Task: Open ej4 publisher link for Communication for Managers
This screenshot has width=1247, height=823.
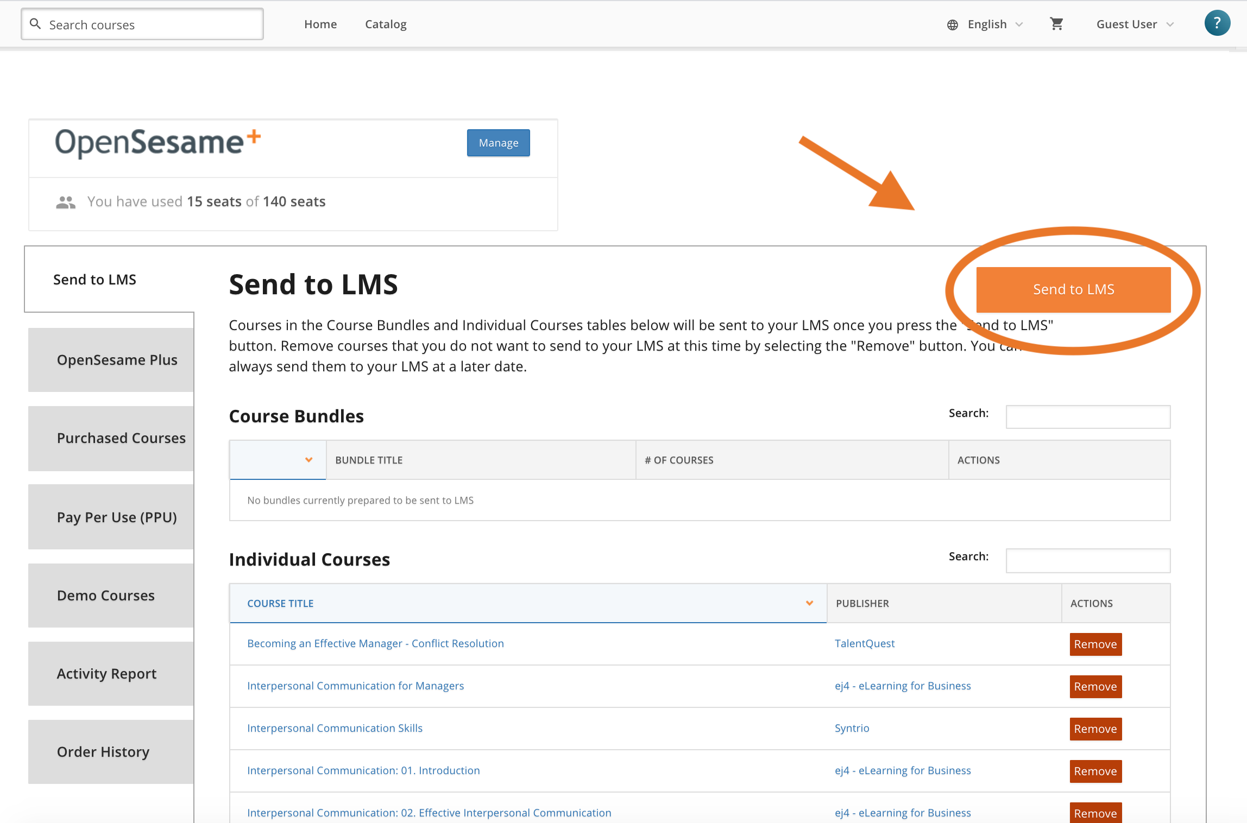Action: [x=903, y=686]
